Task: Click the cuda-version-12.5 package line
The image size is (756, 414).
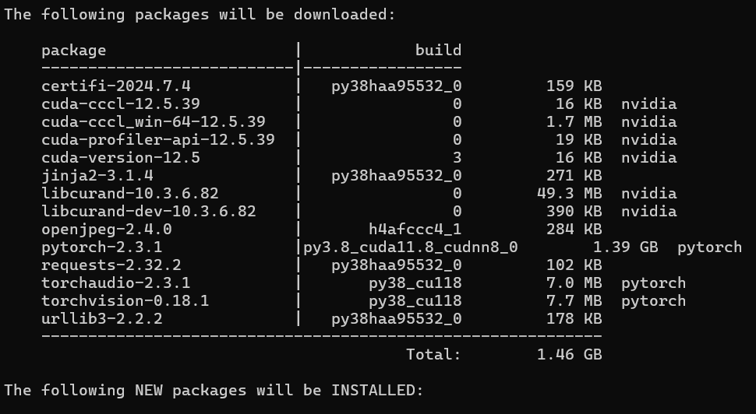Action: pyautogui.click(x=120, y=157)
